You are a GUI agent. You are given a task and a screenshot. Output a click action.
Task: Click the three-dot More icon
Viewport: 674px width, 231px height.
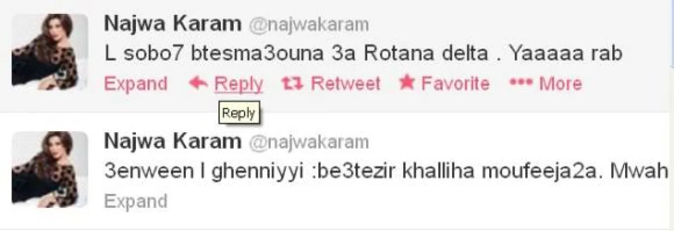[520, 84]
